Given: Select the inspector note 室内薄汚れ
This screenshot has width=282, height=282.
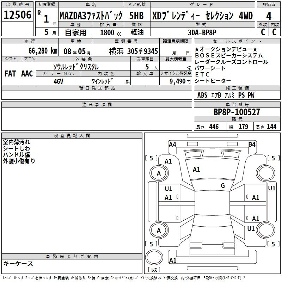Looking at the screenshot, I should coord(16,142).
